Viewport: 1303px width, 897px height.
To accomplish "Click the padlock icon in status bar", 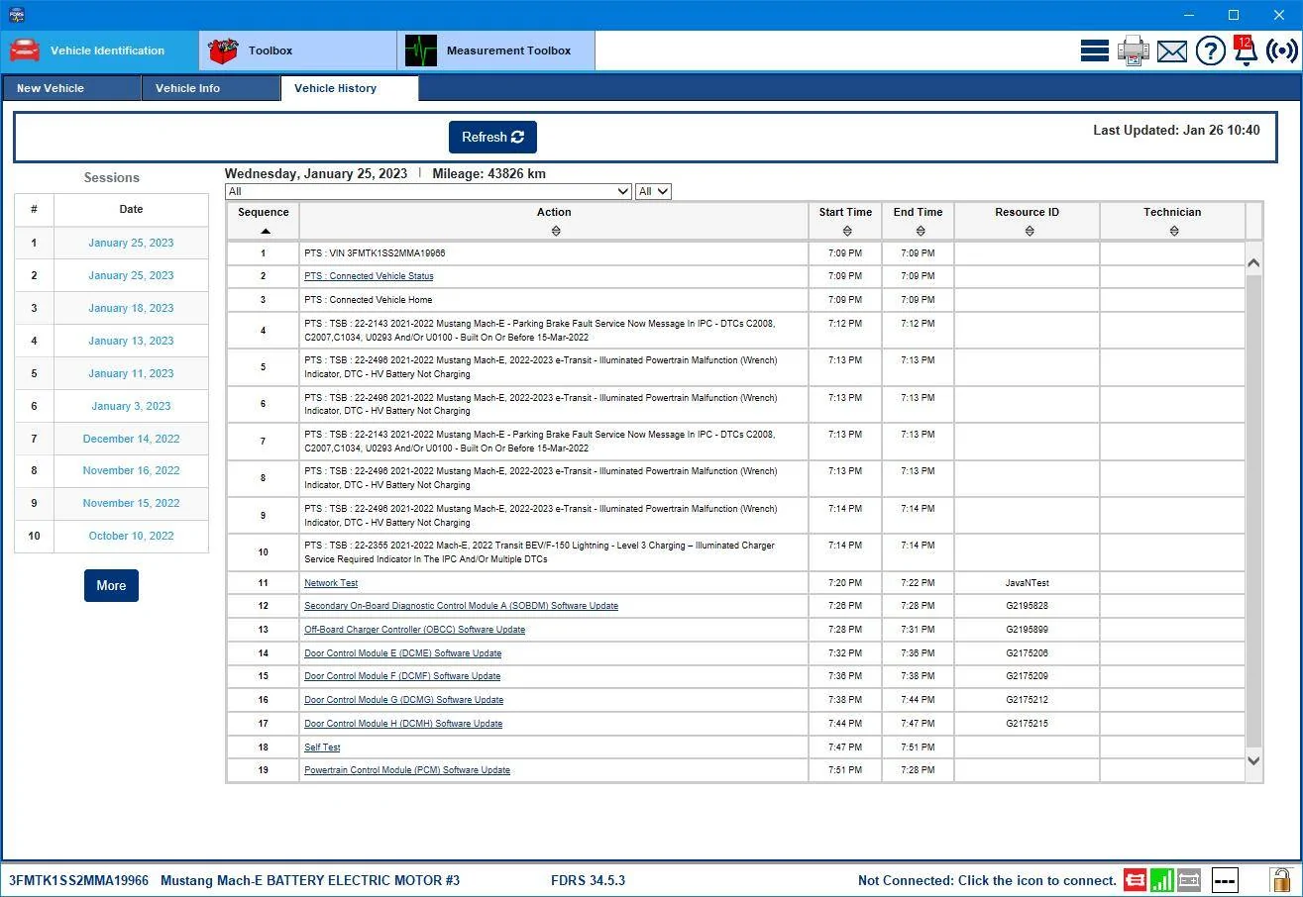I will tap(1281, 879).
